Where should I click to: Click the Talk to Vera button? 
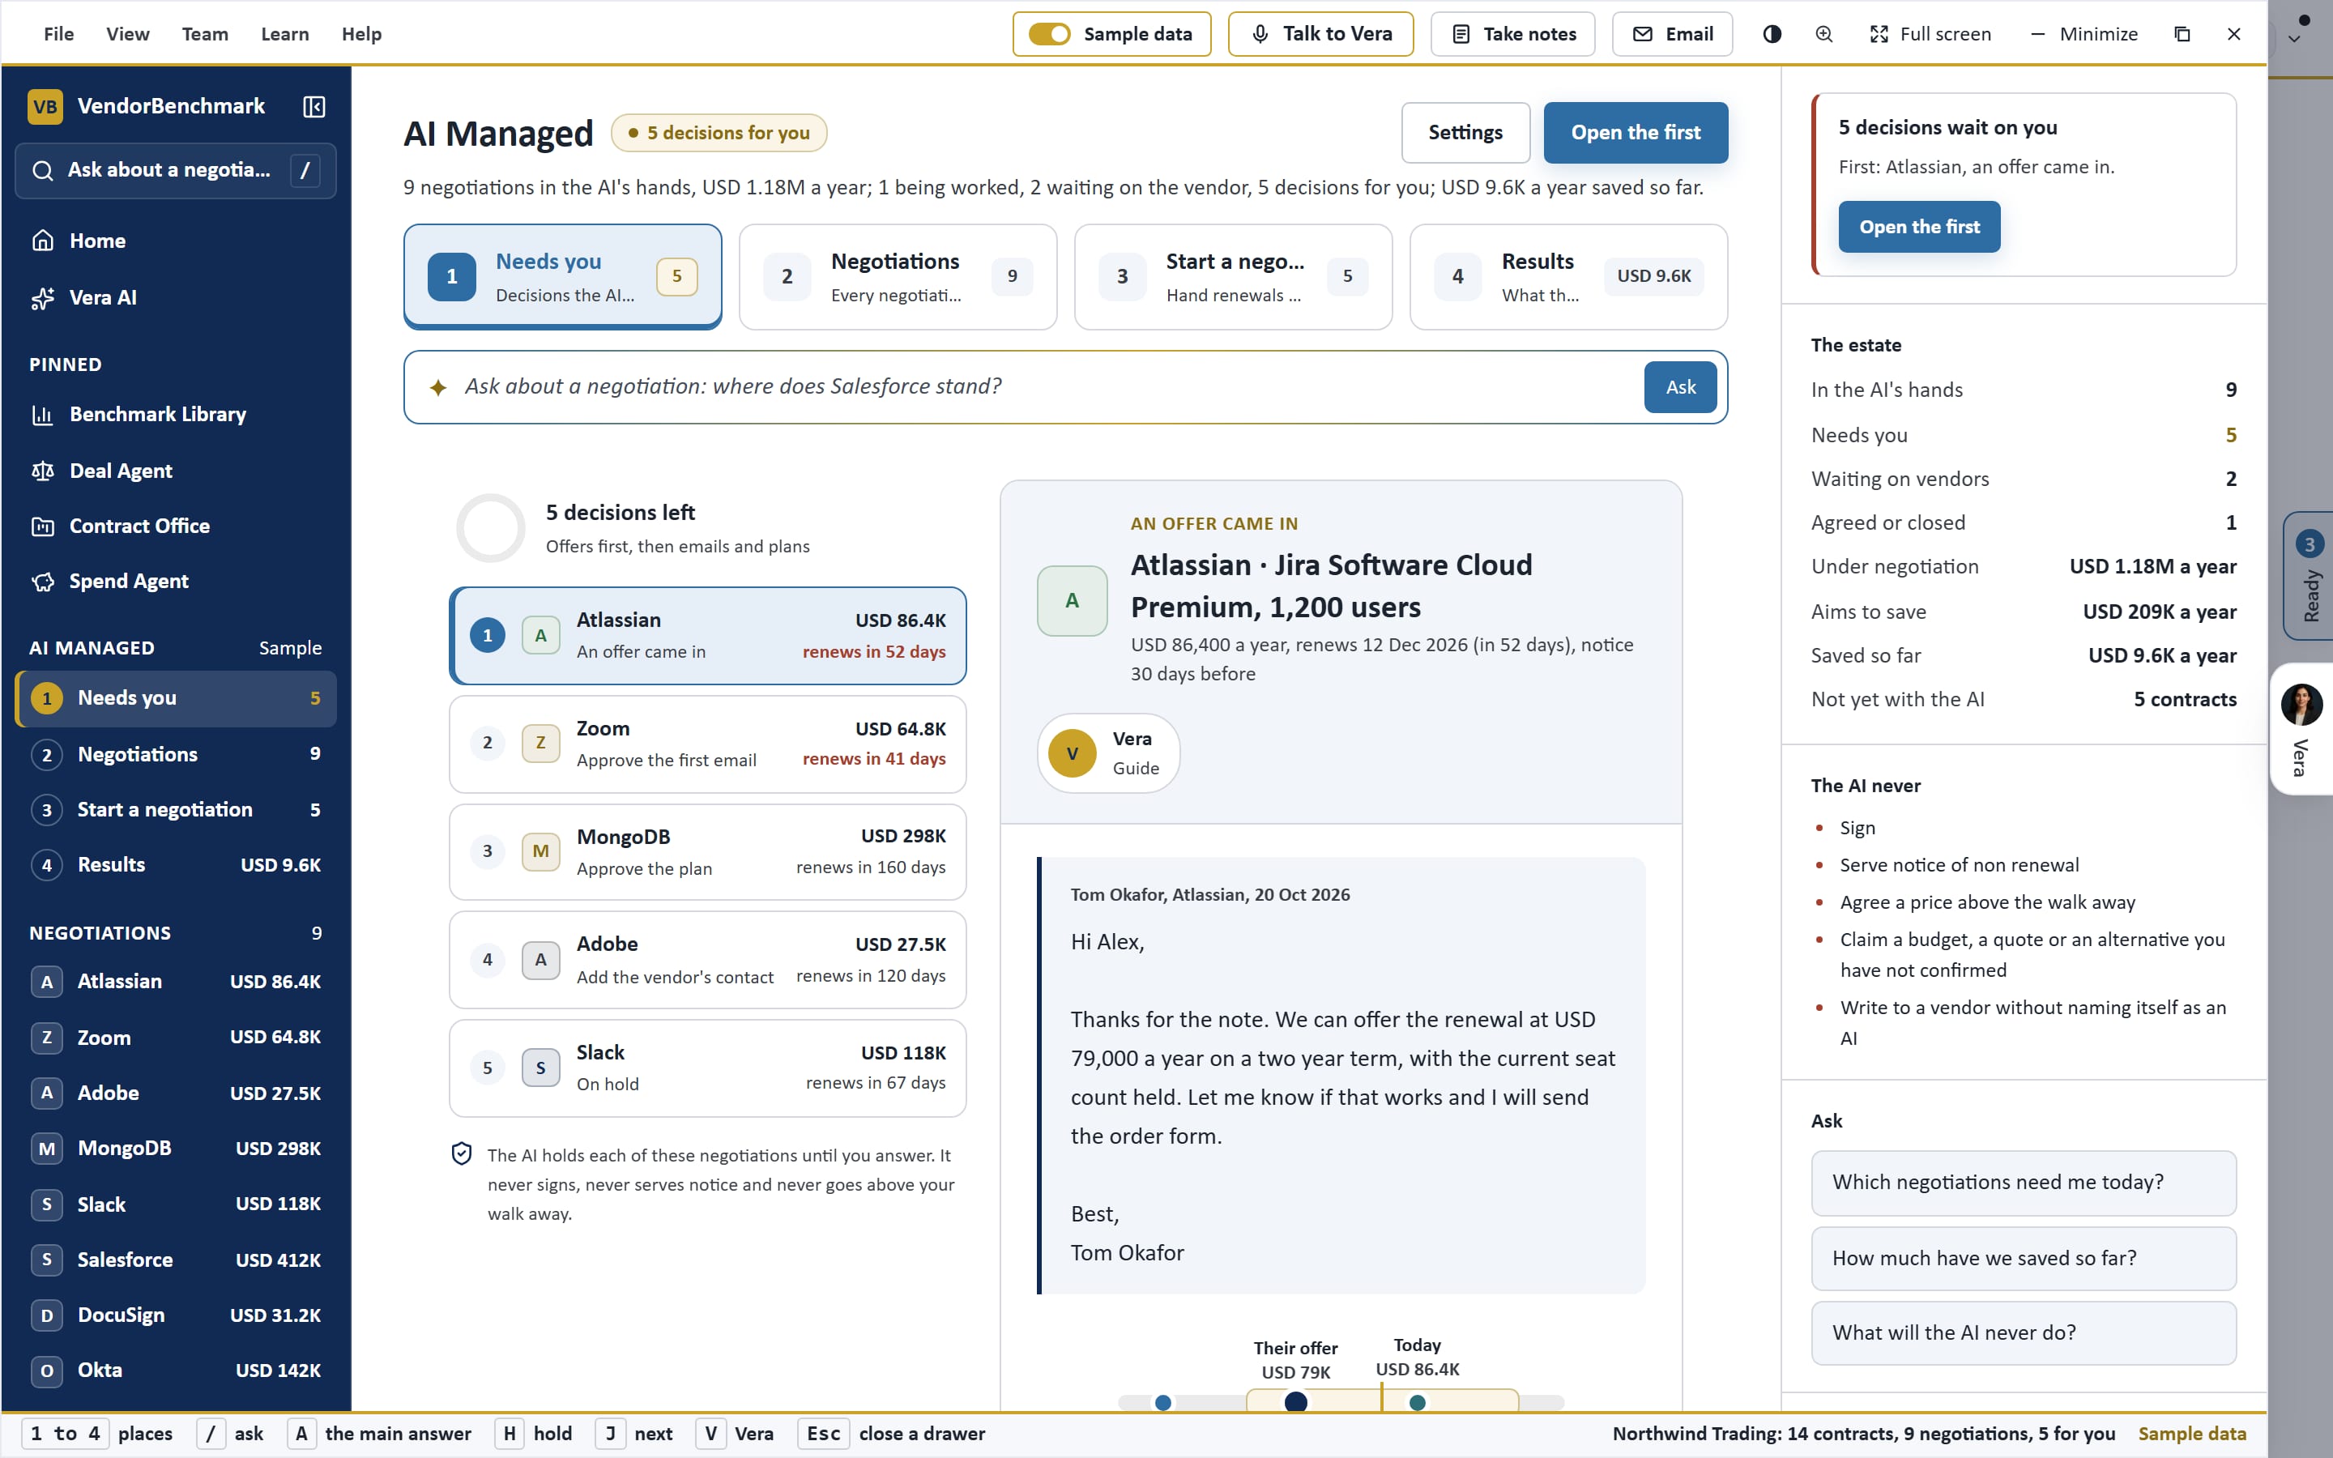(1320, 34)
